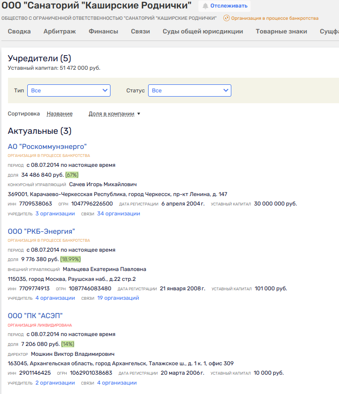Open 3 организации link for Роскоммунэнерго
339x394 pixels.
coord(55,213)
